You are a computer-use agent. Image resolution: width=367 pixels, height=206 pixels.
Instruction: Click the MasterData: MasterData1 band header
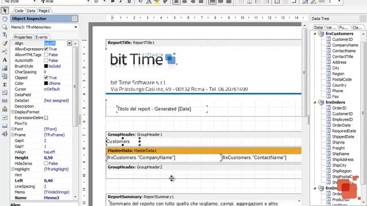[x=204, y=150]
